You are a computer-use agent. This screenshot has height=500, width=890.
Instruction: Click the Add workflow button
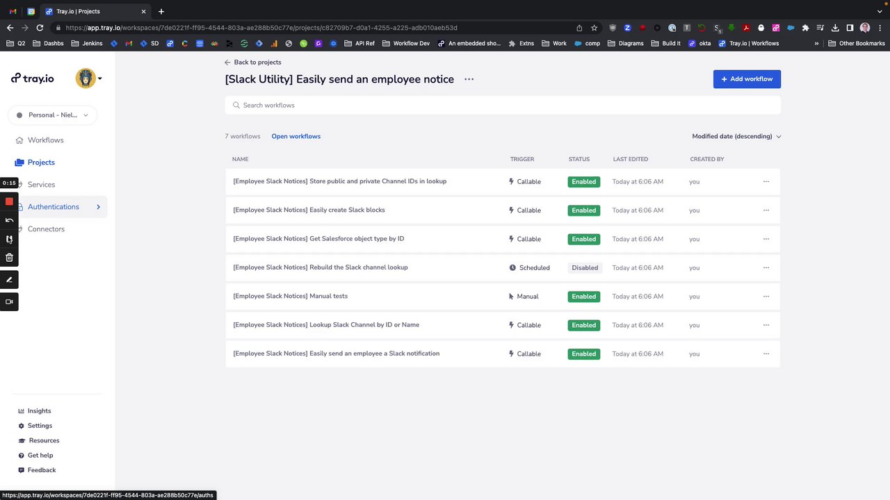coord(747,79)
